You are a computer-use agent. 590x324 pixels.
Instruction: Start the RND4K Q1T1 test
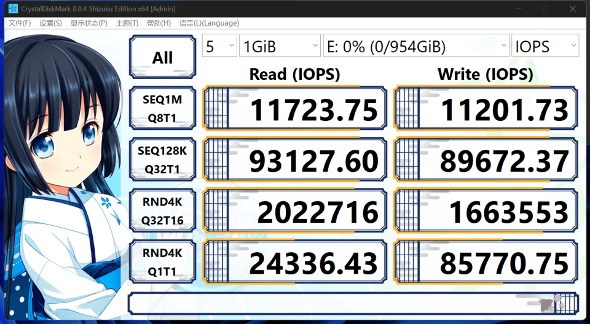tap(162, 261)
